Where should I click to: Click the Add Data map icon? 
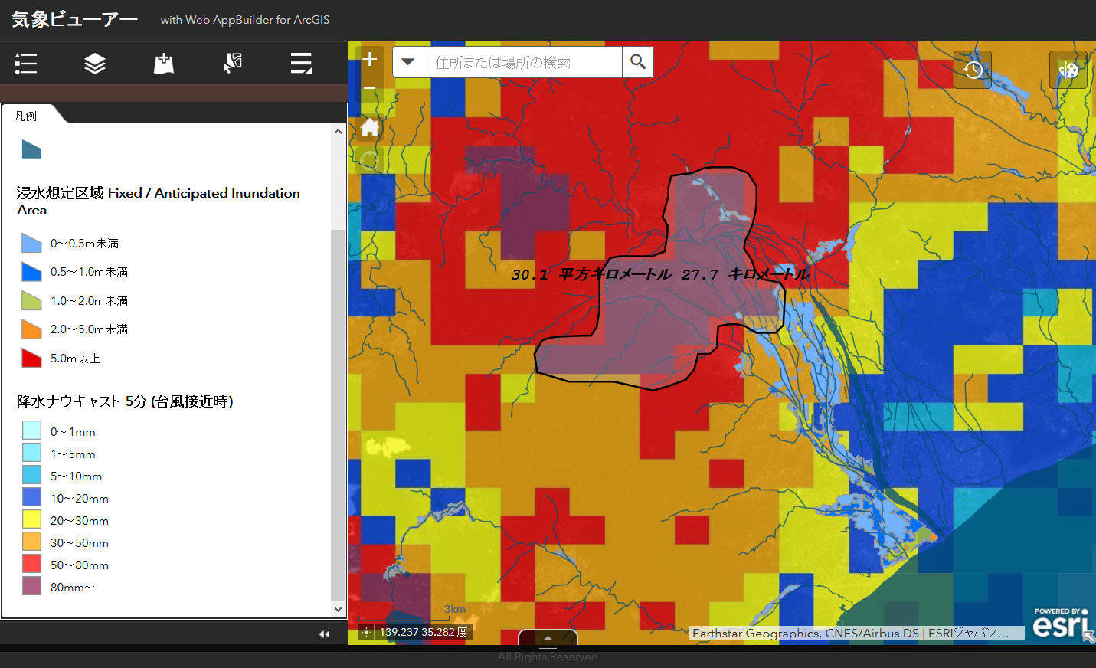[x=164, y=64]
